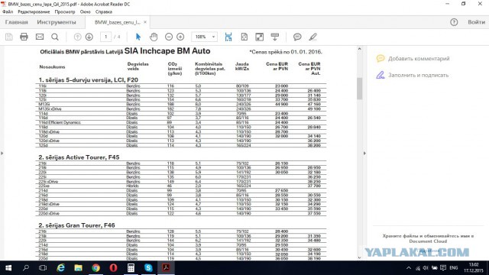The height and width of the screenshot is (275, 489).
Task: Switch to the Инструменты tab
Action: 57,22
